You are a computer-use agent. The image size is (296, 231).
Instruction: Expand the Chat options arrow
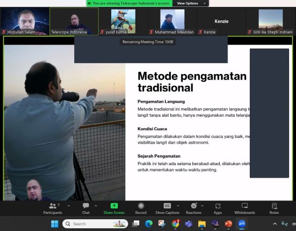pos(96,206)
